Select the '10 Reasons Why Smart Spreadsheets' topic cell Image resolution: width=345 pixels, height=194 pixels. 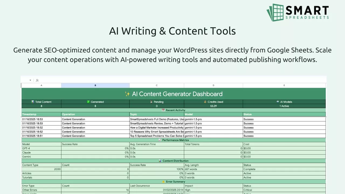(x=157, y=132)
